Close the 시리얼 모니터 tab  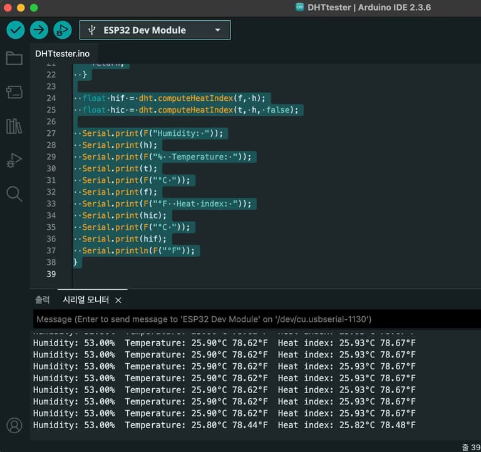118,300
